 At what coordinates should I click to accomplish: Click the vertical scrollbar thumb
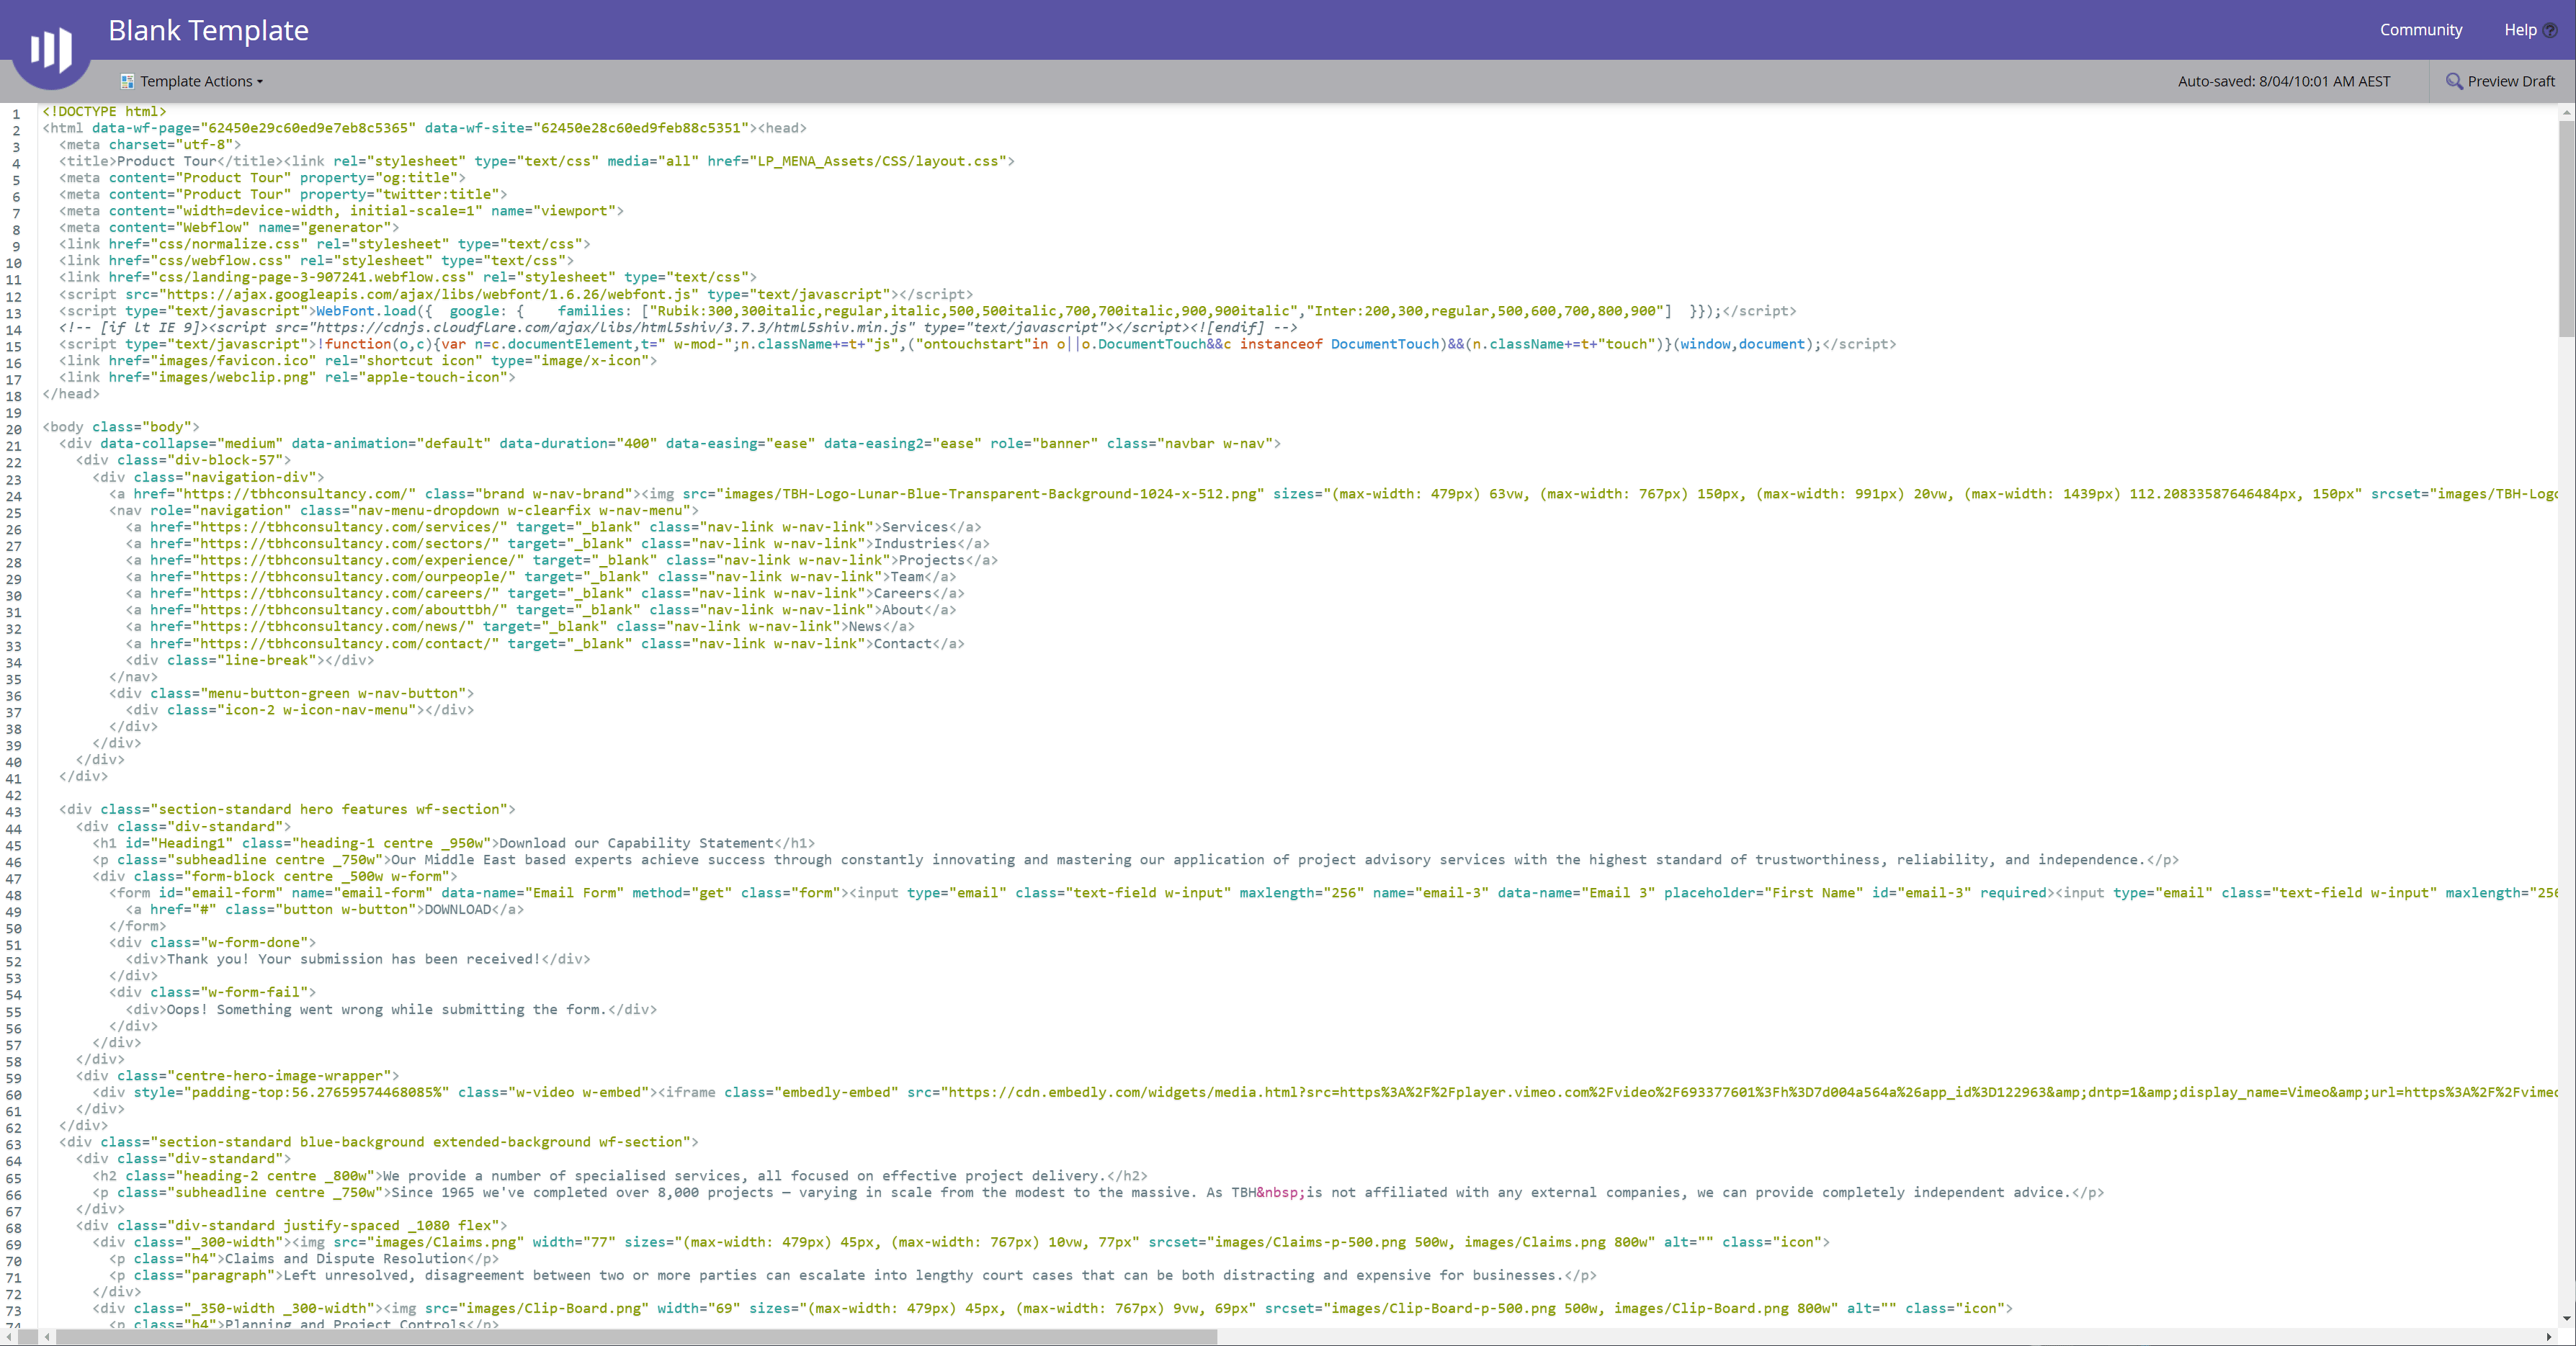(2566, 230)
